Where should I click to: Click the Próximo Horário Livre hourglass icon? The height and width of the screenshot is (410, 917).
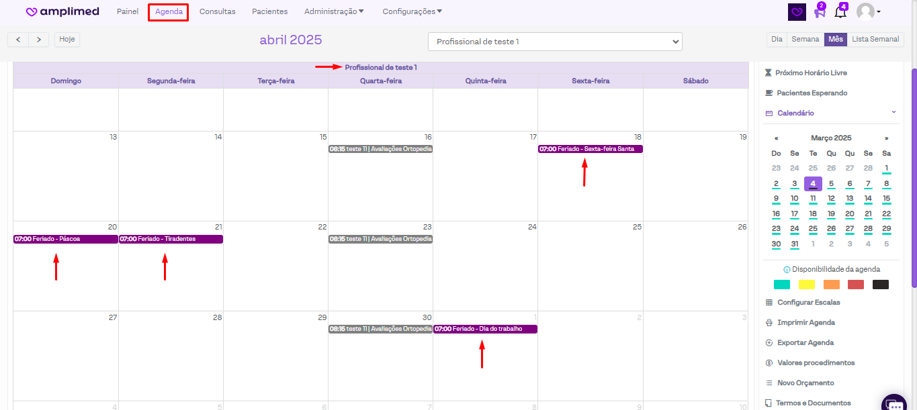(769, 72)
